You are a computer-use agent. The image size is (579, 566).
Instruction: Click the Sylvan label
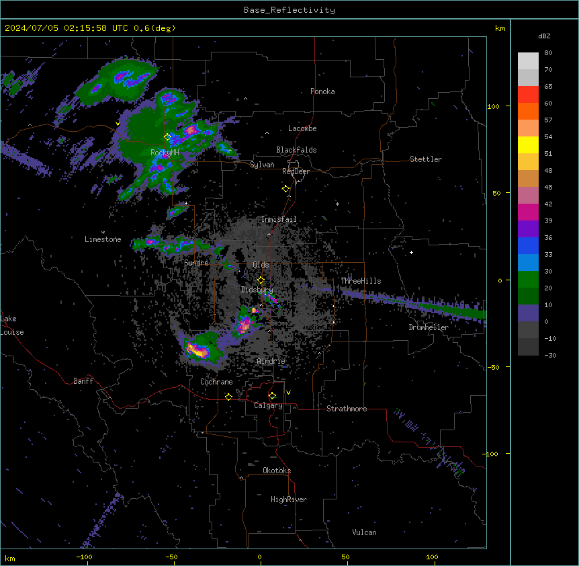262,165
